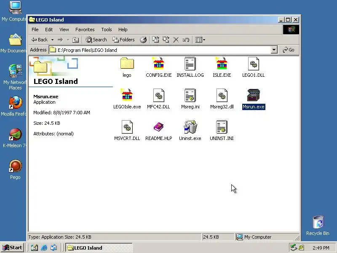Click the Forward arrow button
This screenshot has width=337, height=253.
click(60, 40)
